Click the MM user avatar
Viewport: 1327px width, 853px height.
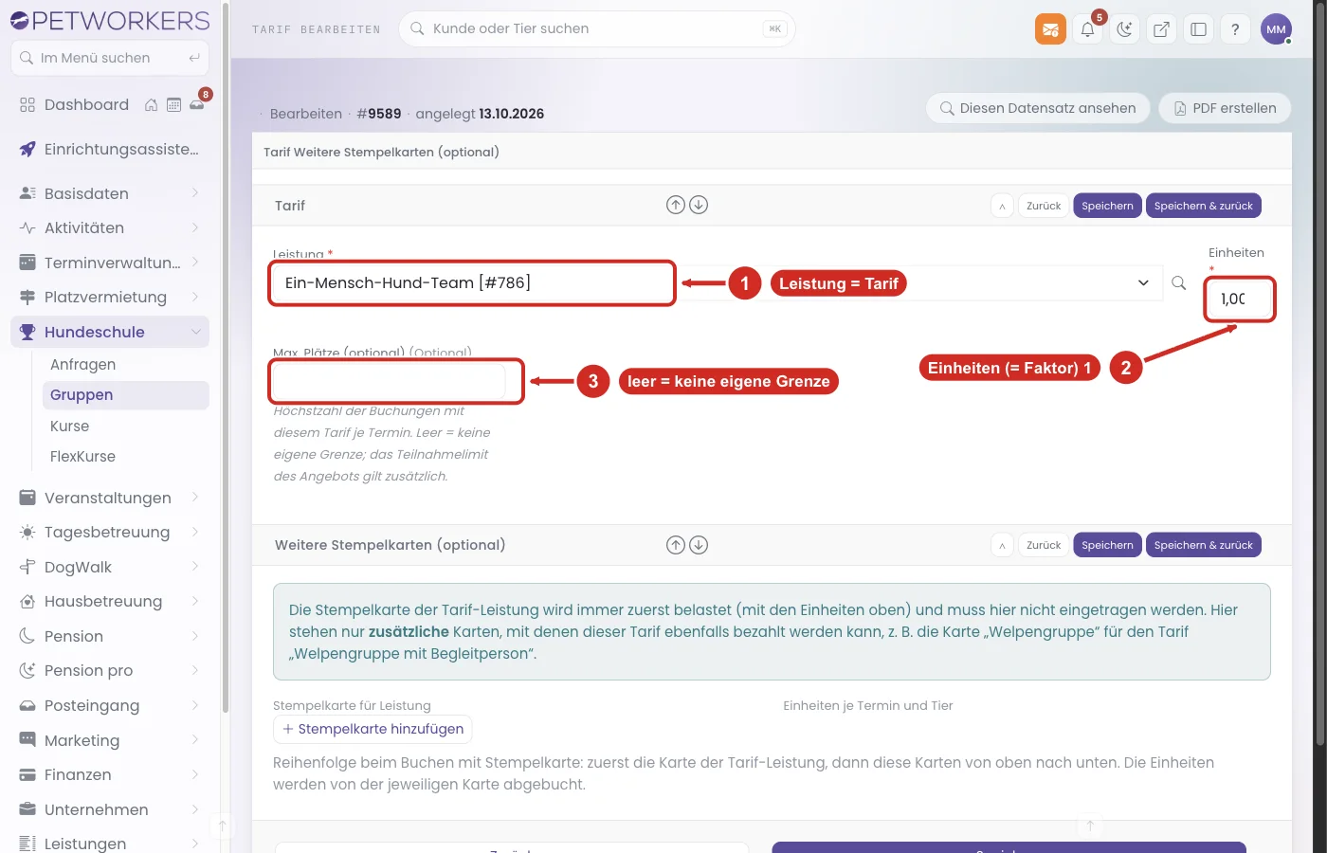point(1276,29)
